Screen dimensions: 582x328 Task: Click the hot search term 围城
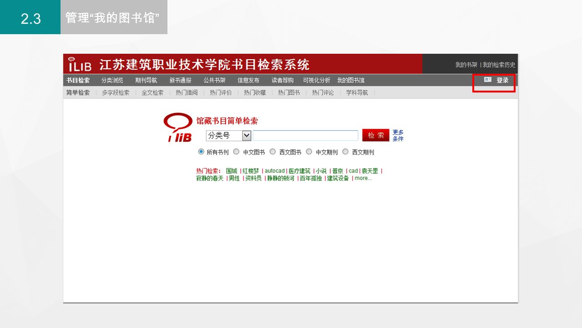click(x=232, y=171)
